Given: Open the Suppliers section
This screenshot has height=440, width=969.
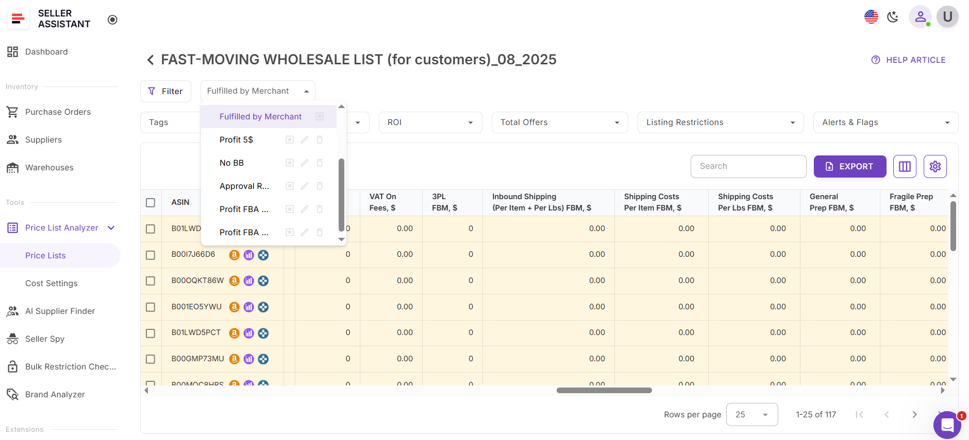Looking at the screenshot, I should pyautogui.click(x=43, y=139).
